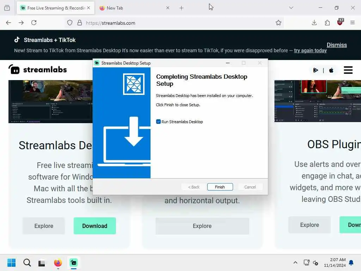Click the 'OBS Plugin' card heading

334,144
